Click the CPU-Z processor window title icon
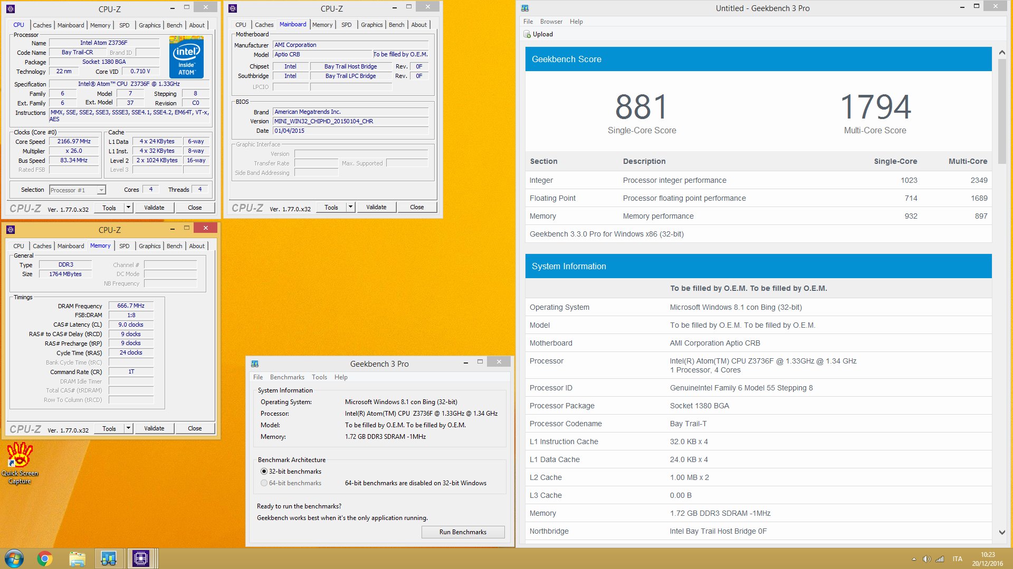1013x569 pixels. pyautogui.click(x=11, y=8)
